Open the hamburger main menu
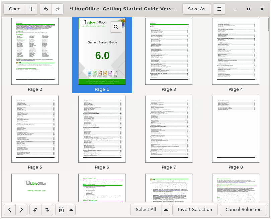Image resolution: width=271 pixels, height=219 pixels. click(219, 9)
